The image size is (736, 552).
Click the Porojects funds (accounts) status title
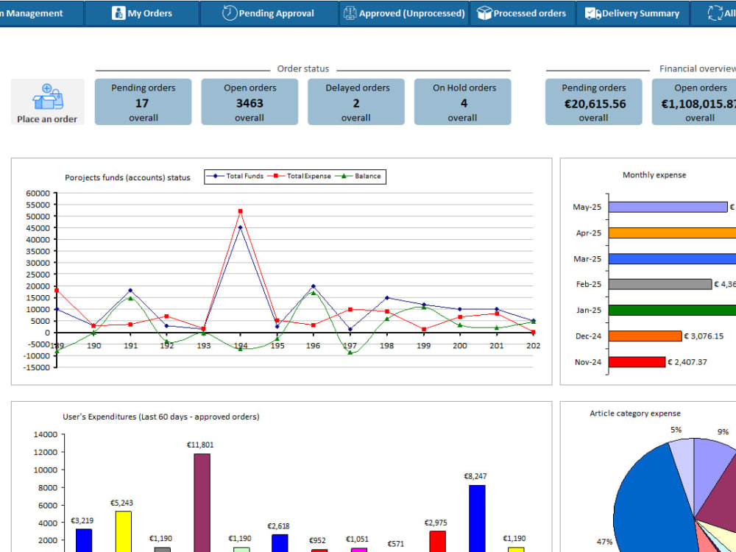[127, 178]
